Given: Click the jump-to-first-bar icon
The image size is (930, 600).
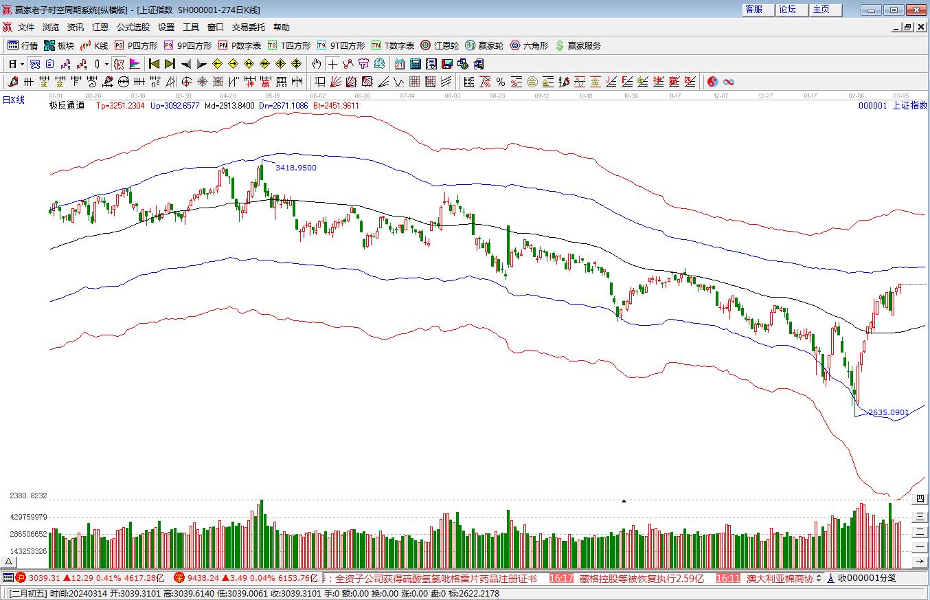Looking at the screenshot, I should [x=155, y=64].
